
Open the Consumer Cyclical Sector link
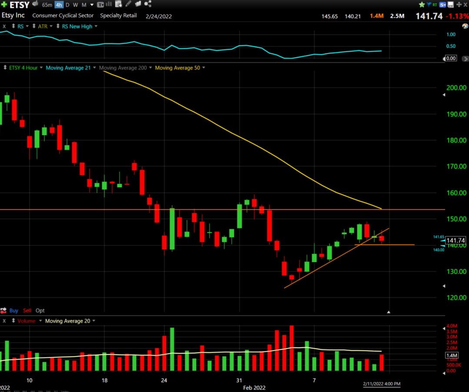(63, 15)
